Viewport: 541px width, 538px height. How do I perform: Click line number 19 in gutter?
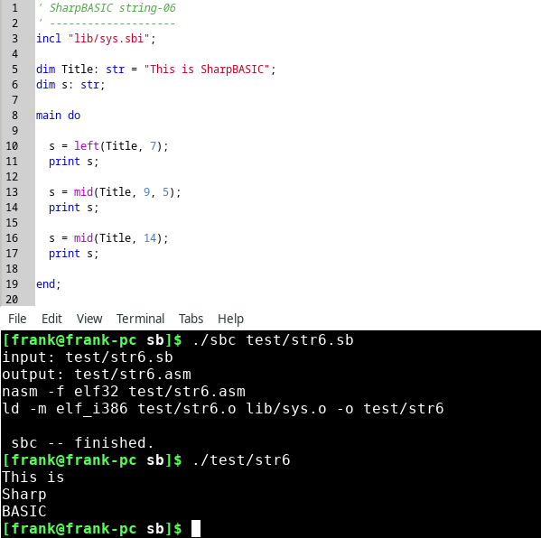pyautogui.click(x=12, y=283)
